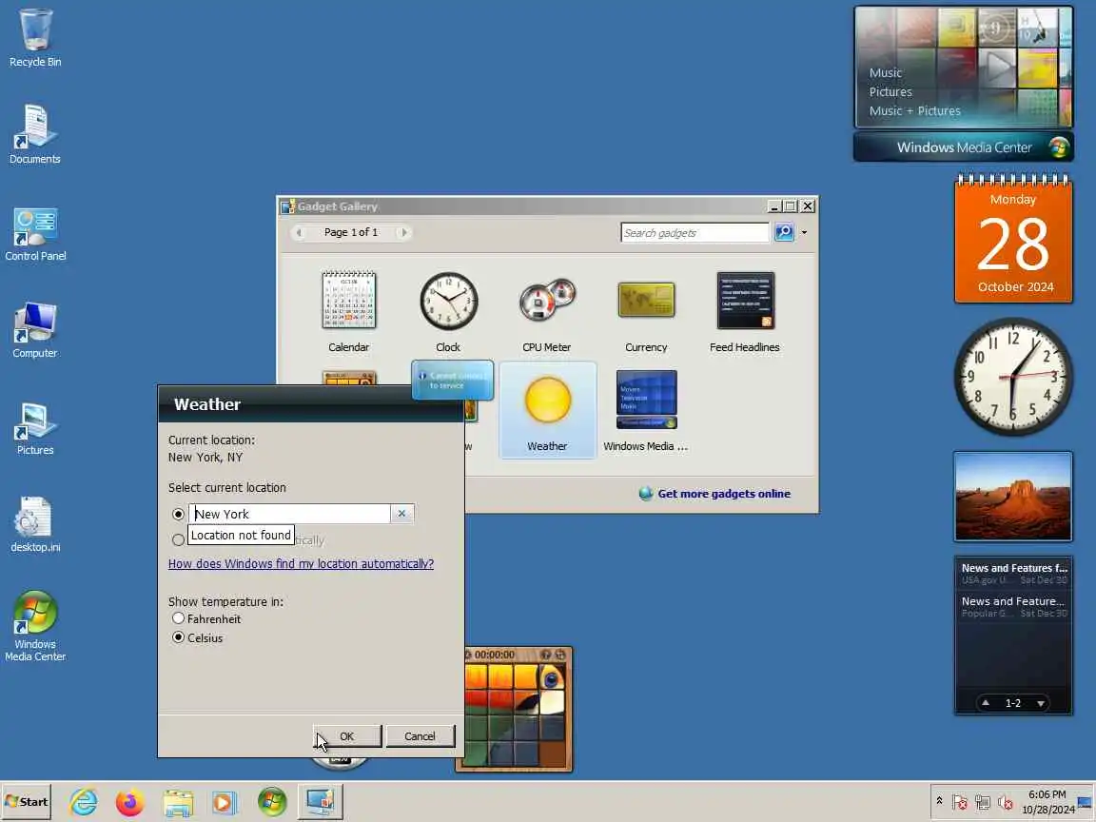Open How does Windows find my location link
1096x822 pixels.
[301, 563]
